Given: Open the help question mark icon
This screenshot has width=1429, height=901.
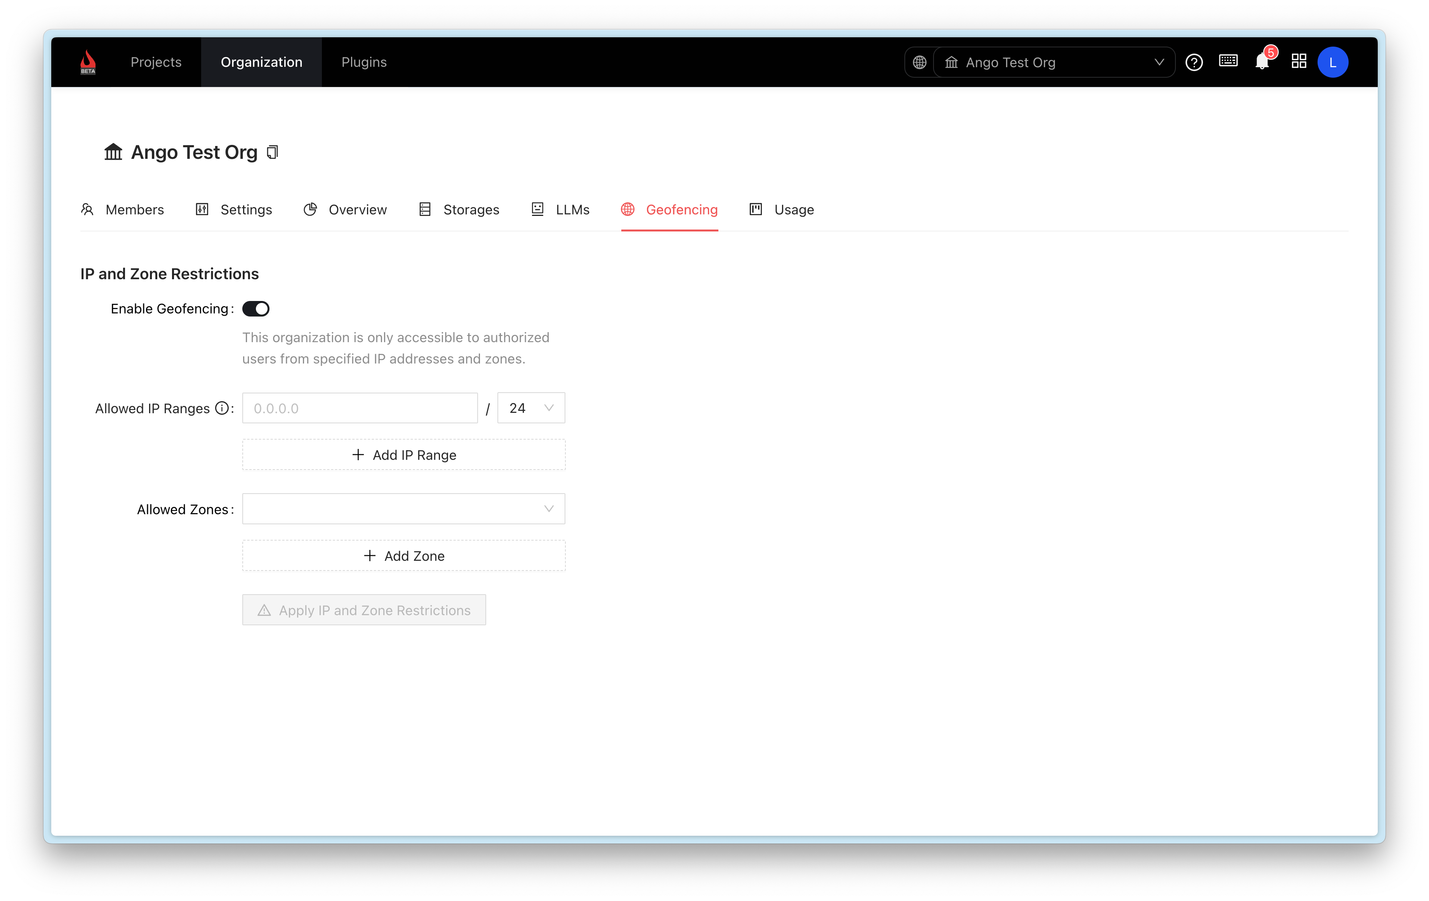Looking at the screenshot, I should click(1193, 62).
